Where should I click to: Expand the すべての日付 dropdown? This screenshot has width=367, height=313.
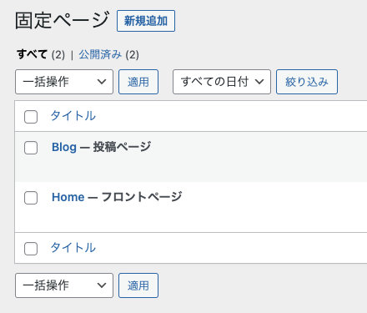(222, 82)
